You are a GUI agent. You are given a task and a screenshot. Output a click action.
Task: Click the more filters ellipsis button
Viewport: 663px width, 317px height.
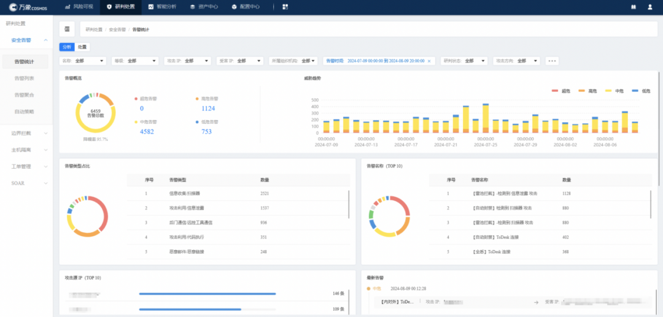(x=552, y=61)
